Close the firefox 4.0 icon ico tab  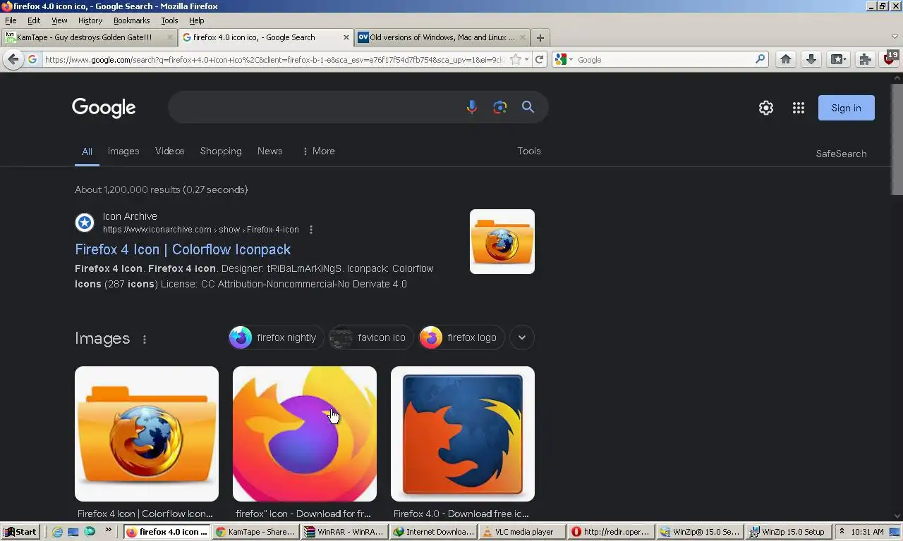(x=346, y=38)
